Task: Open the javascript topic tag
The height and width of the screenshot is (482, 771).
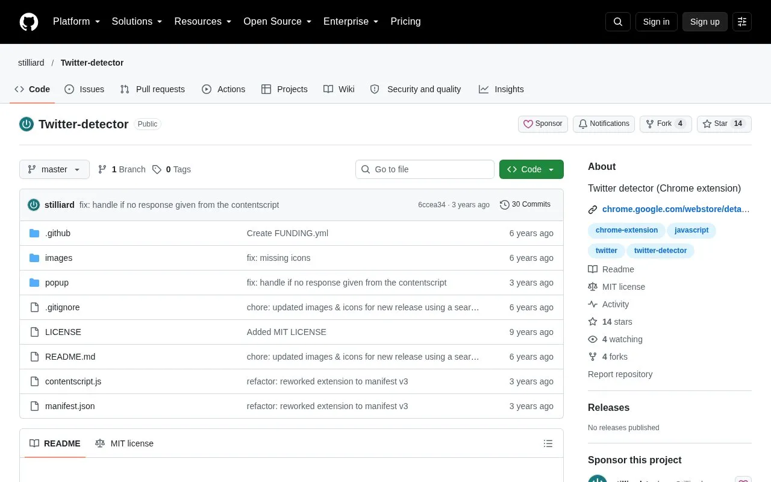Action: [x=691, y=230]
